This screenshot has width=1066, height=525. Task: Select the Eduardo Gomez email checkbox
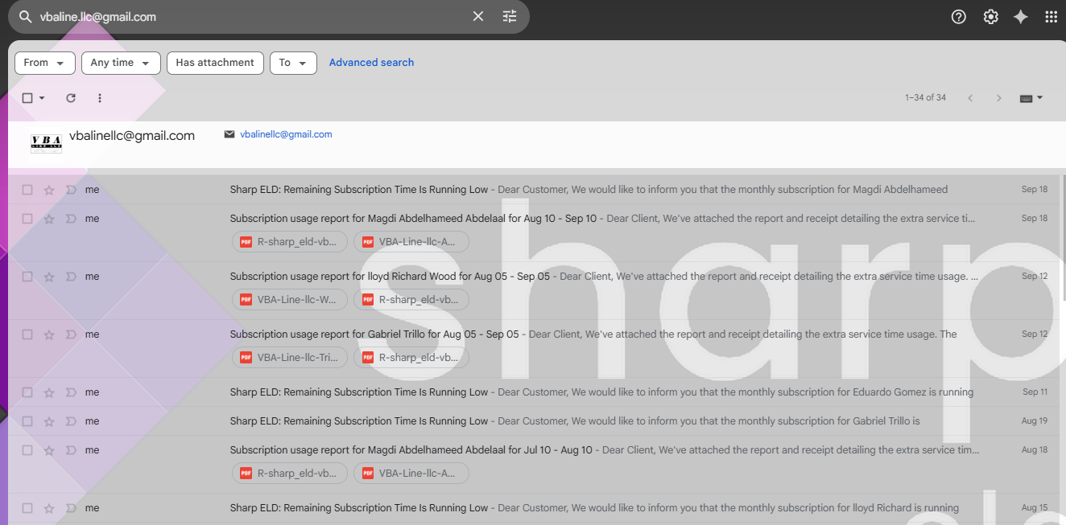click(27, 392)
